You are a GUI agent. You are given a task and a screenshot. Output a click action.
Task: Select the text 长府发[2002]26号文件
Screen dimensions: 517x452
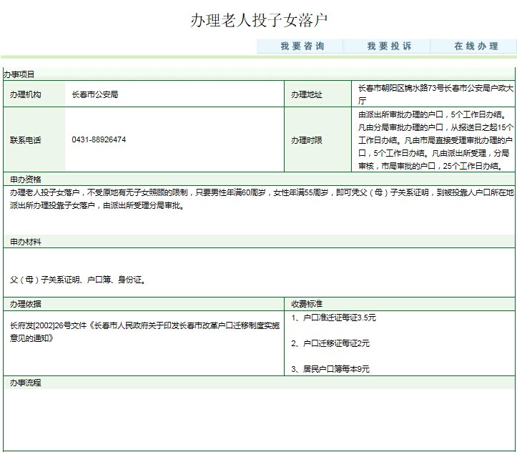pos(48,325)
